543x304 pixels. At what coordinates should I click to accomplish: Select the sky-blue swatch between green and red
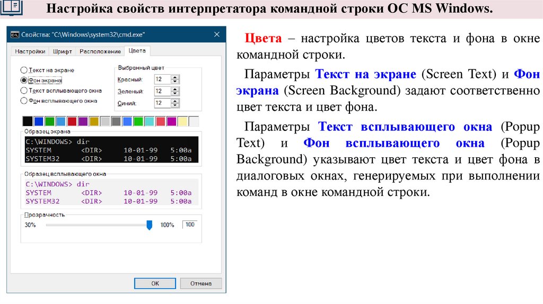point(61,121)
